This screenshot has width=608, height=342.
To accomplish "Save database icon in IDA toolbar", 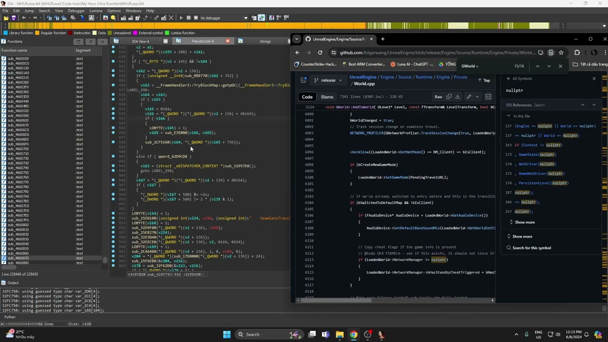I will point(13,18).
